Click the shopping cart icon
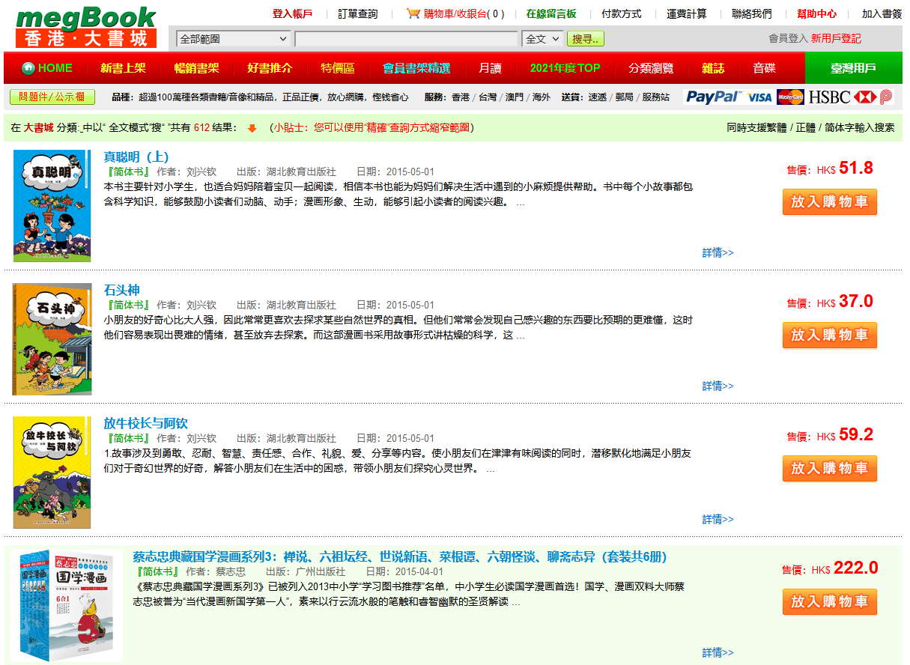910x665 pixels. (x=413, y=13)
